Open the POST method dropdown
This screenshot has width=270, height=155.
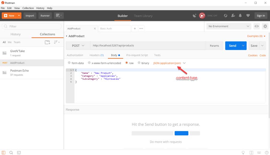pyautogui.click(x=78, y=46)
